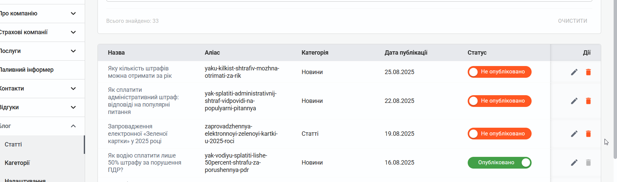617x182 pixels.
Task: Open the Статті submenu item
Action: [42, 144]
